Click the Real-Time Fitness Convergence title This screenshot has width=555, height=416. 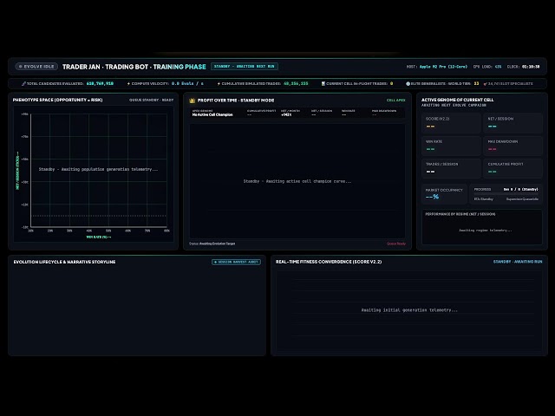pos(329,262)
